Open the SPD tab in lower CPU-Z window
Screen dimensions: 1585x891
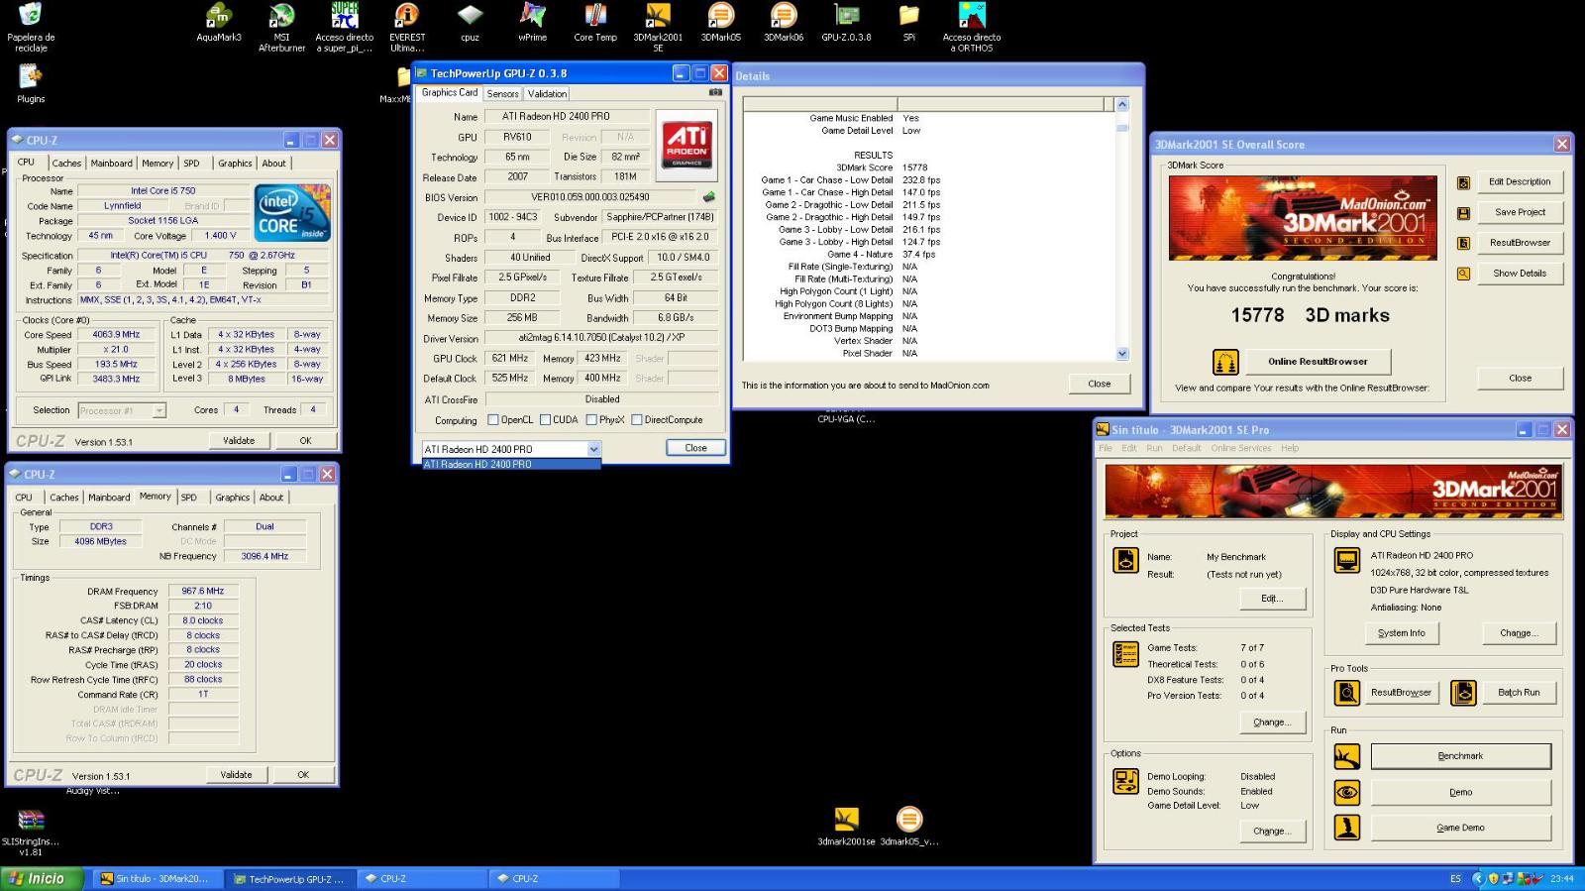189,498
